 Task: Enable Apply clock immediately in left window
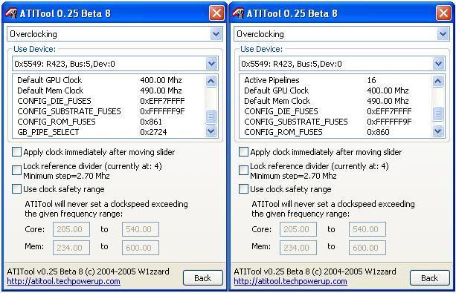pos(16,152)
